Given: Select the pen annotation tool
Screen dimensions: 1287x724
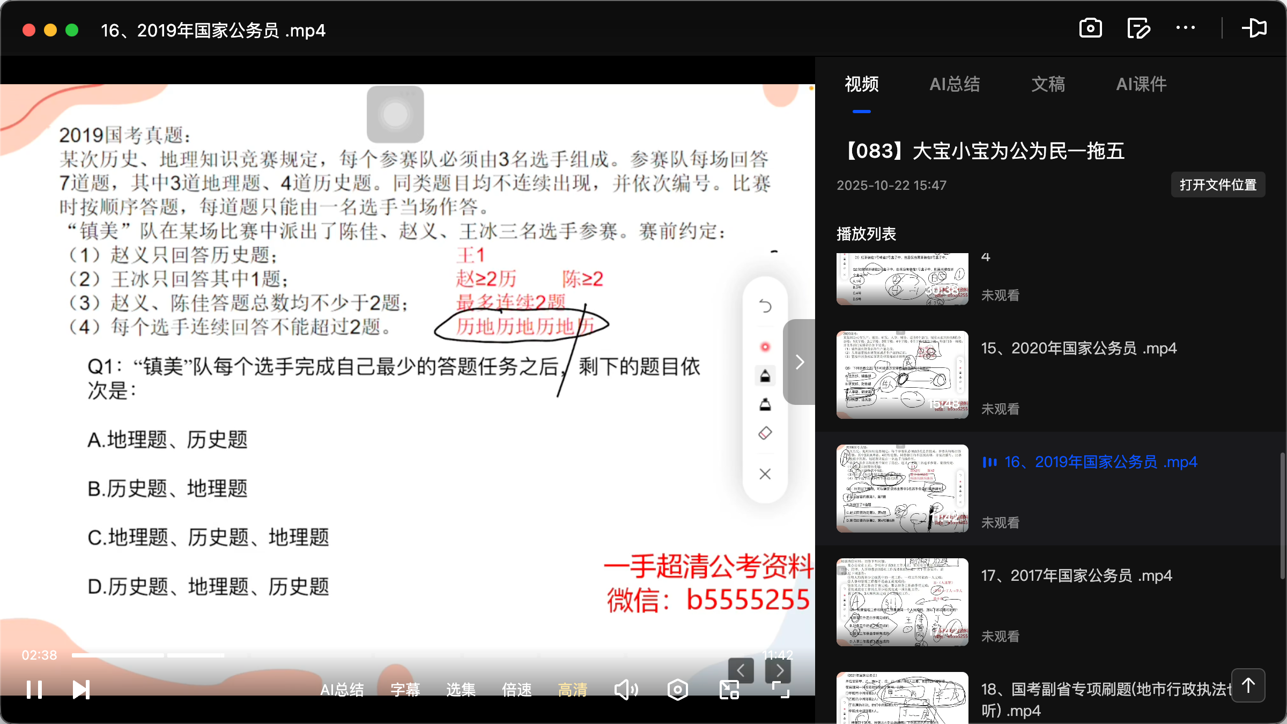Looking at the screenshot, I should click(x=765, y=375).
